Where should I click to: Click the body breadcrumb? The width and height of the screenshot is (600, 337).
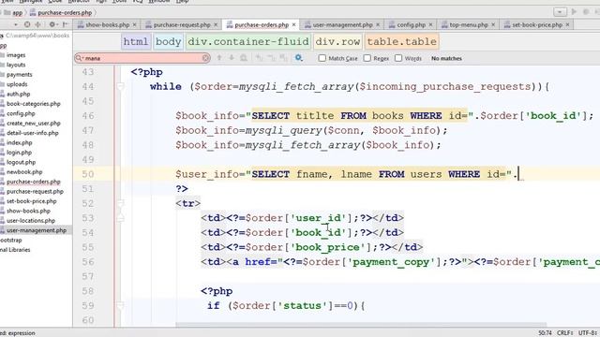tap(169, 41)
